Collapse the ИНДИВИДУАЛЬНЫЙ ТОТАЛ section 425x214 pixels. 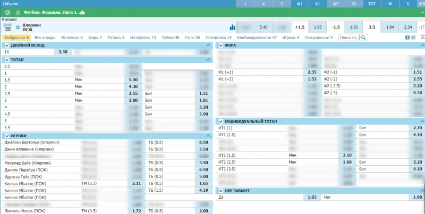click(x=421, y=121)
